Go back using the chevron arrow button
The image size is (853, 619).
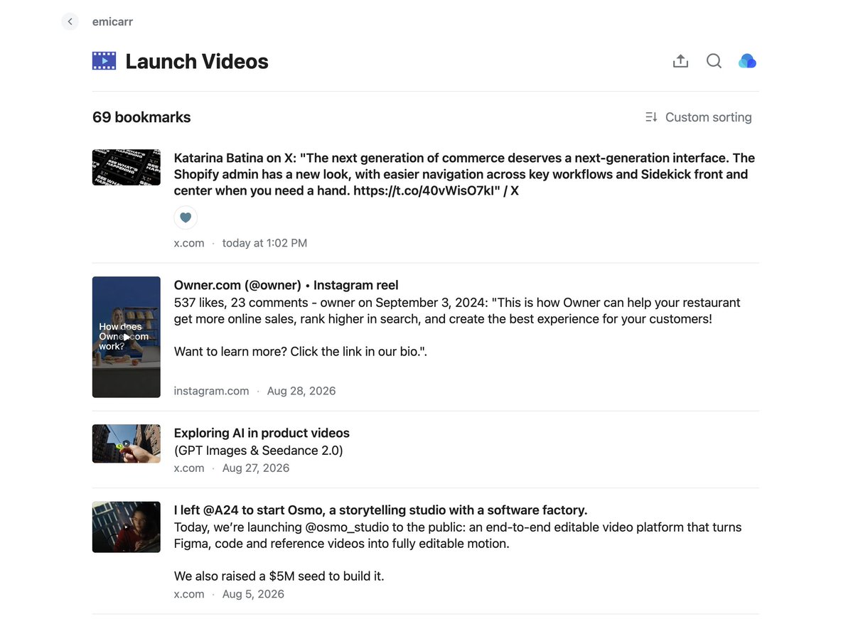70,21
